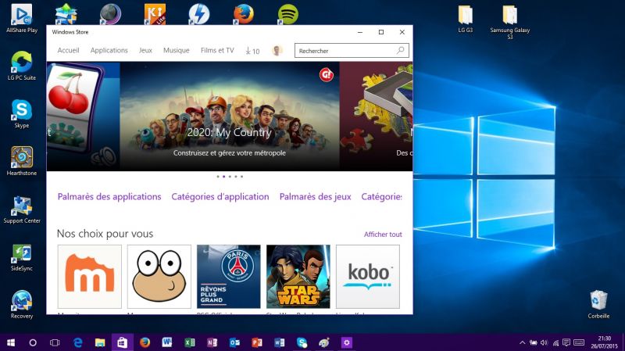Switch to the Accueil tab
625x351 pixels.
click(x=68, y=50)
